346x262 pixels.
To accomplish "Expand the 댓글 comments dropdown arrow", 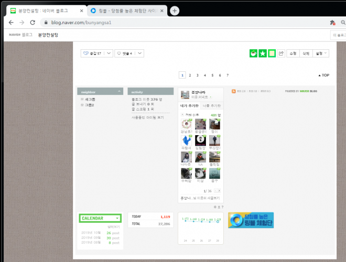I will [x=139, y=53].
